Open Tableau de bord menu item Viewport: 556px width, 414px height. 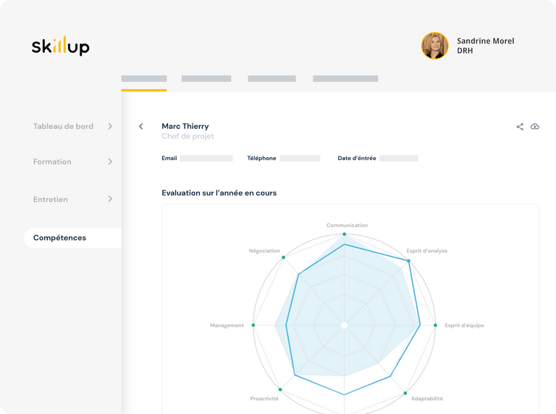pyautogui.click(x=63, y=126)
